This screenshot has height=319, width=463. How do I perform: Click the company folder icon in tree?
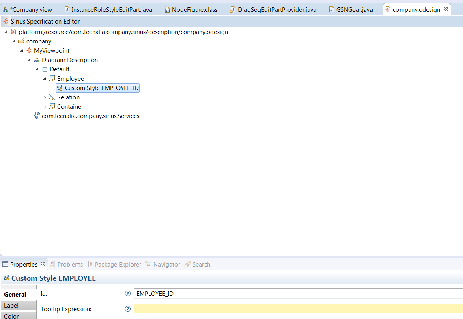click(21, 41)
